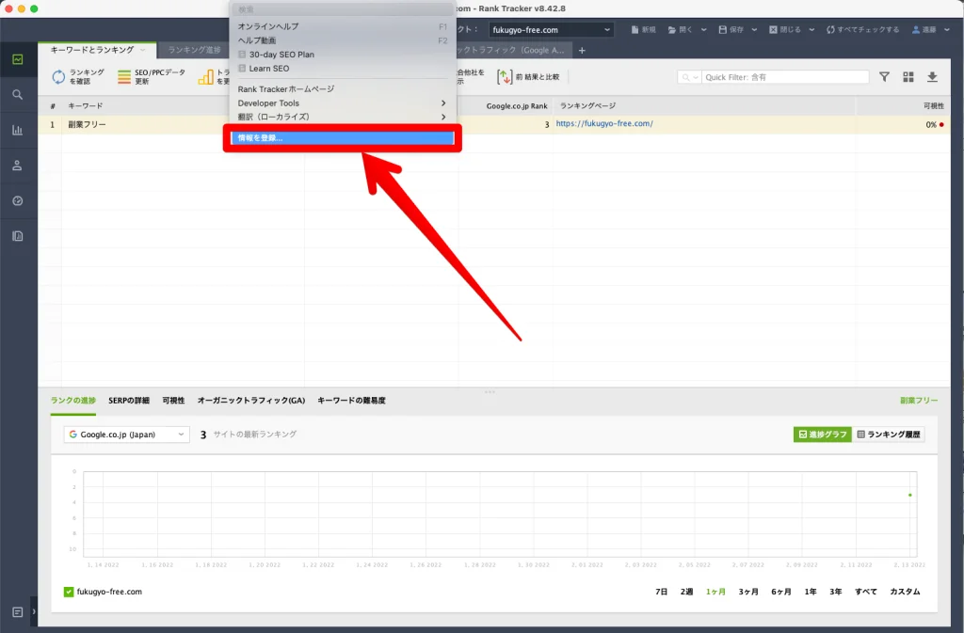Select the 2週 time range
The height and width of the screenshot is (633, 964).
pyautogui.click(x=686, y=592)
